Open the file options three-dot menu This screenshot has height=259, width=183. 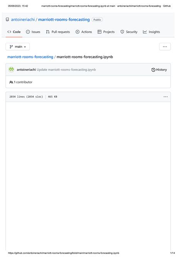[x=166, y=97]
